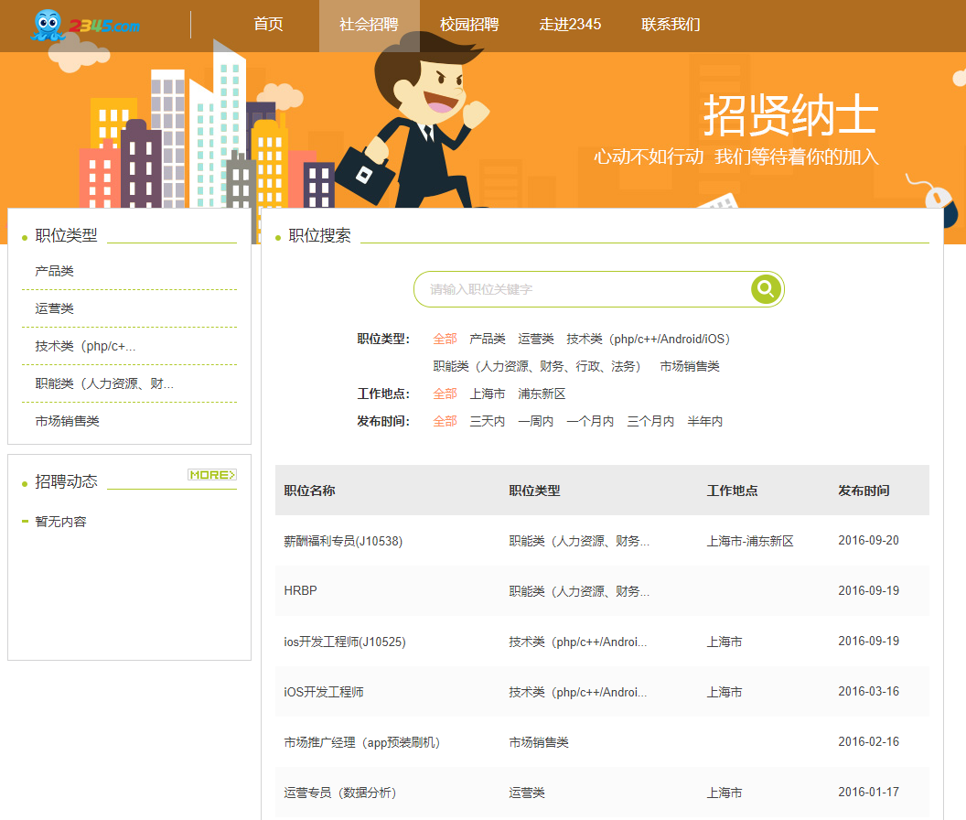Click the 2345.com octopus logo
The width and height of the screenshot is (966, 820).
click(85, 26)
